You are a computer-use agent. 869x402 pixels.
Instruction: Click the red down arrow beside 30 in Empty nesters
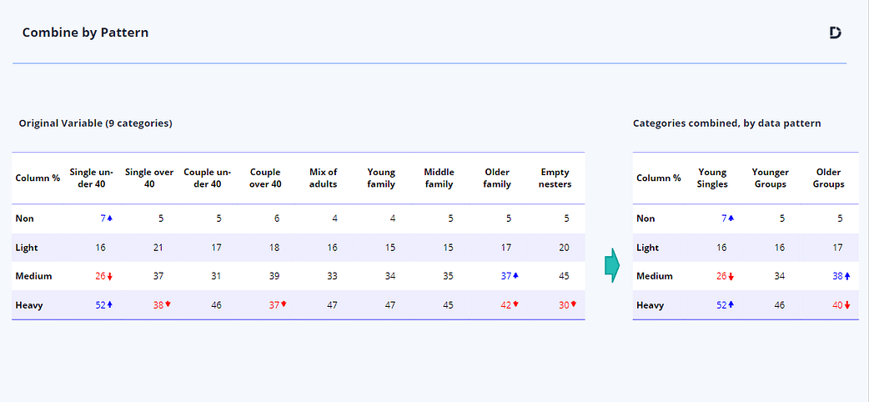click(573, 304)
